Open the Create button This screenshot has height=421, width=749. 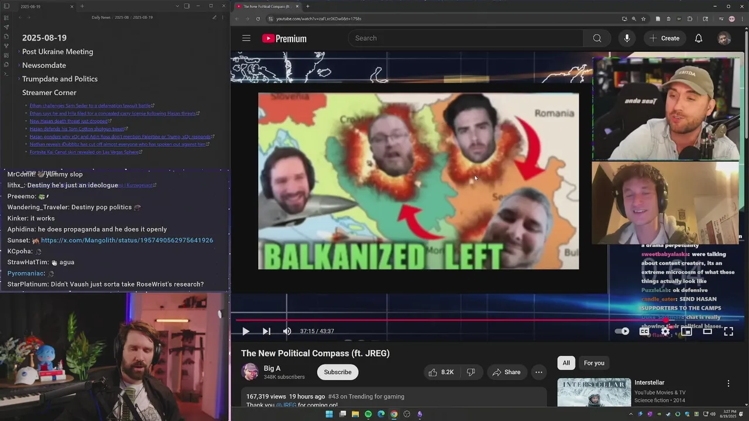pos(664,38)
